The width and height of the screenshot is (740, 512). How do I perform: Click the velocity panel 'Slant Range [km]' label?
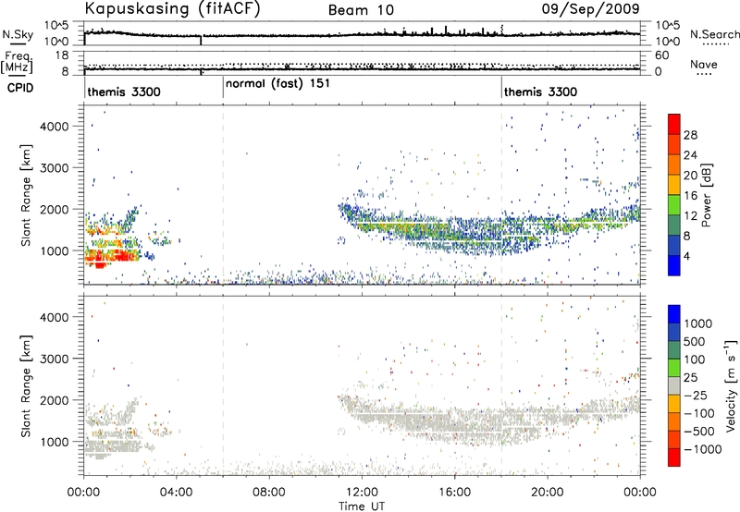pyautogui.click(x=27, y=386)
